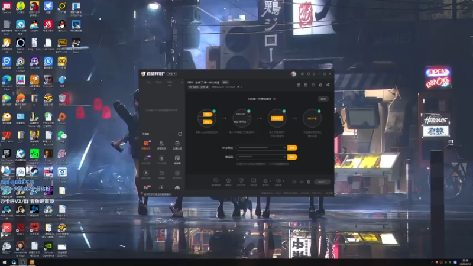Screen dimensions: 473x266
Task: Open the user avatar in the streaming app
Action: click(x=293, y=74)
